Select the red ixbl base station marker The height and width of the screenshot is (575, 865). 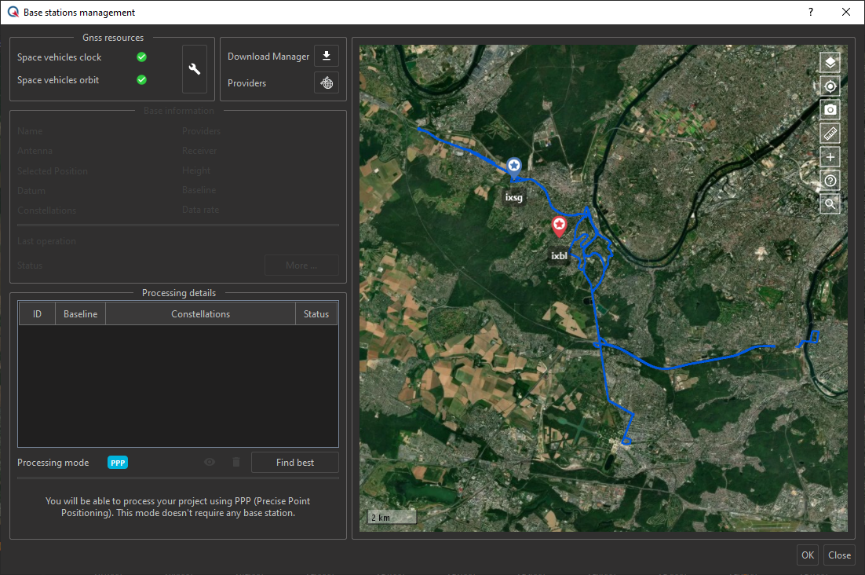(559, 226)
